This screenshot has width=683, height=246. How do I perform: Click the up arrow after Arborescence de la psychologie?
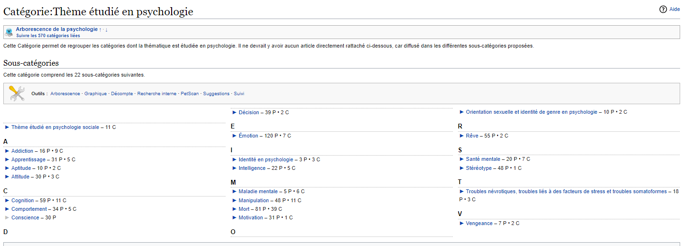(x=101, y=30)
